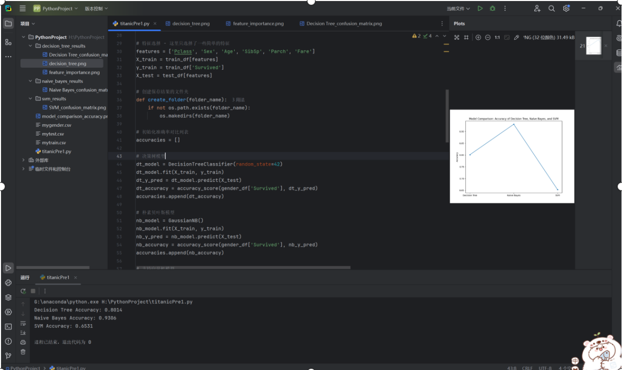Close the titanicPre1 Run tab
The image size is (622, 370).
pyautogui.click(x=76, y=277)
